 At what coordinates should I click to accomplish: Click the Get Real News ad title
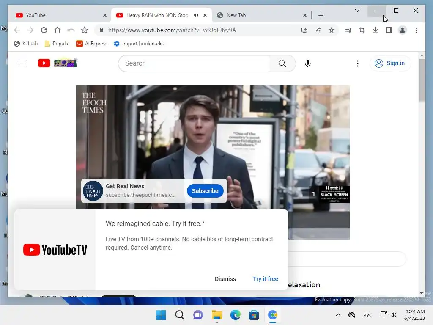(125, 186)
